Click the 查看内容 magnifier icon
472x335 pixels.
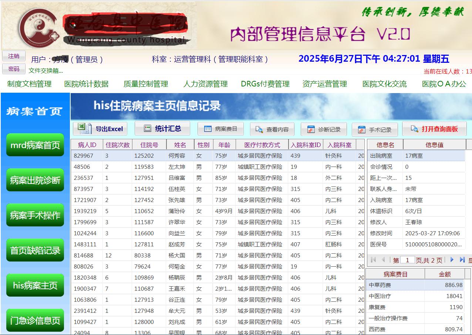click(x=259, y=129)
